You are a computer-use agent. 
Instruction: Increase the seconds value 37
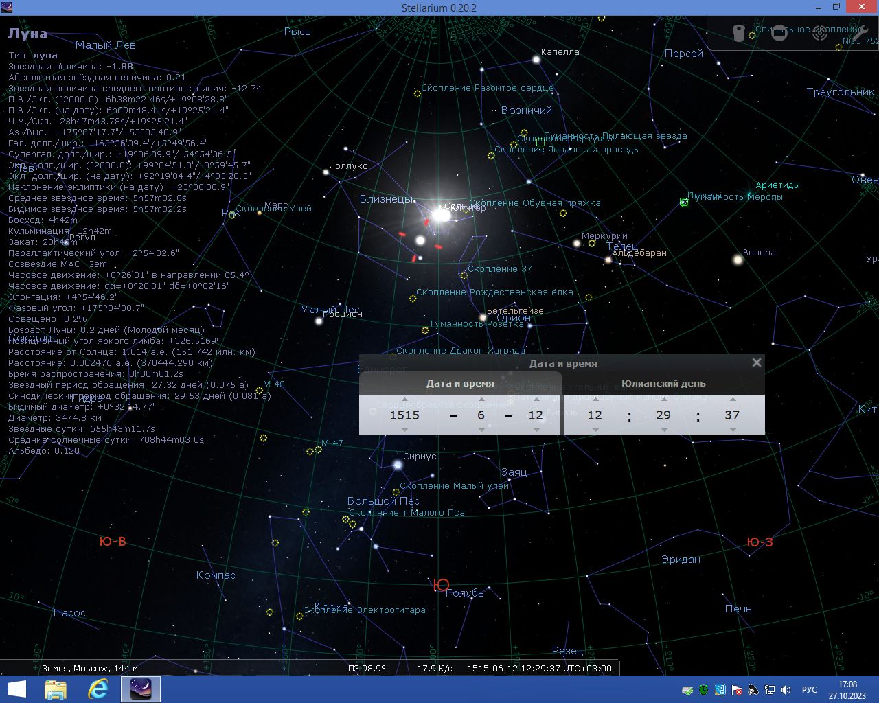pos(733,400)
